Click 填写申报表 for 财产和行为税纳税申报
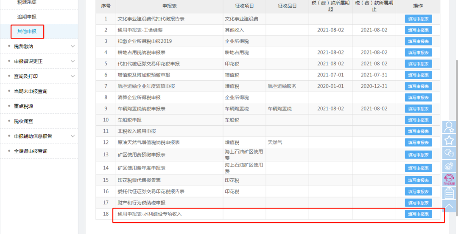 click(418, 203)
